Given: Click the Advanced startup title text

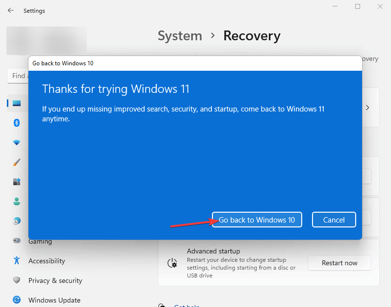Looking at the screenshot, I should (x=213, y=251).
